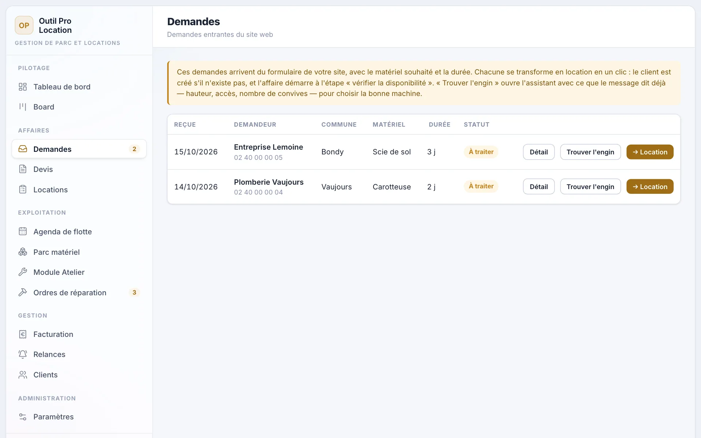The width and height of the screenshot is (701, 438).
Task: Click the Devis document icon
Action: [23, 169]
